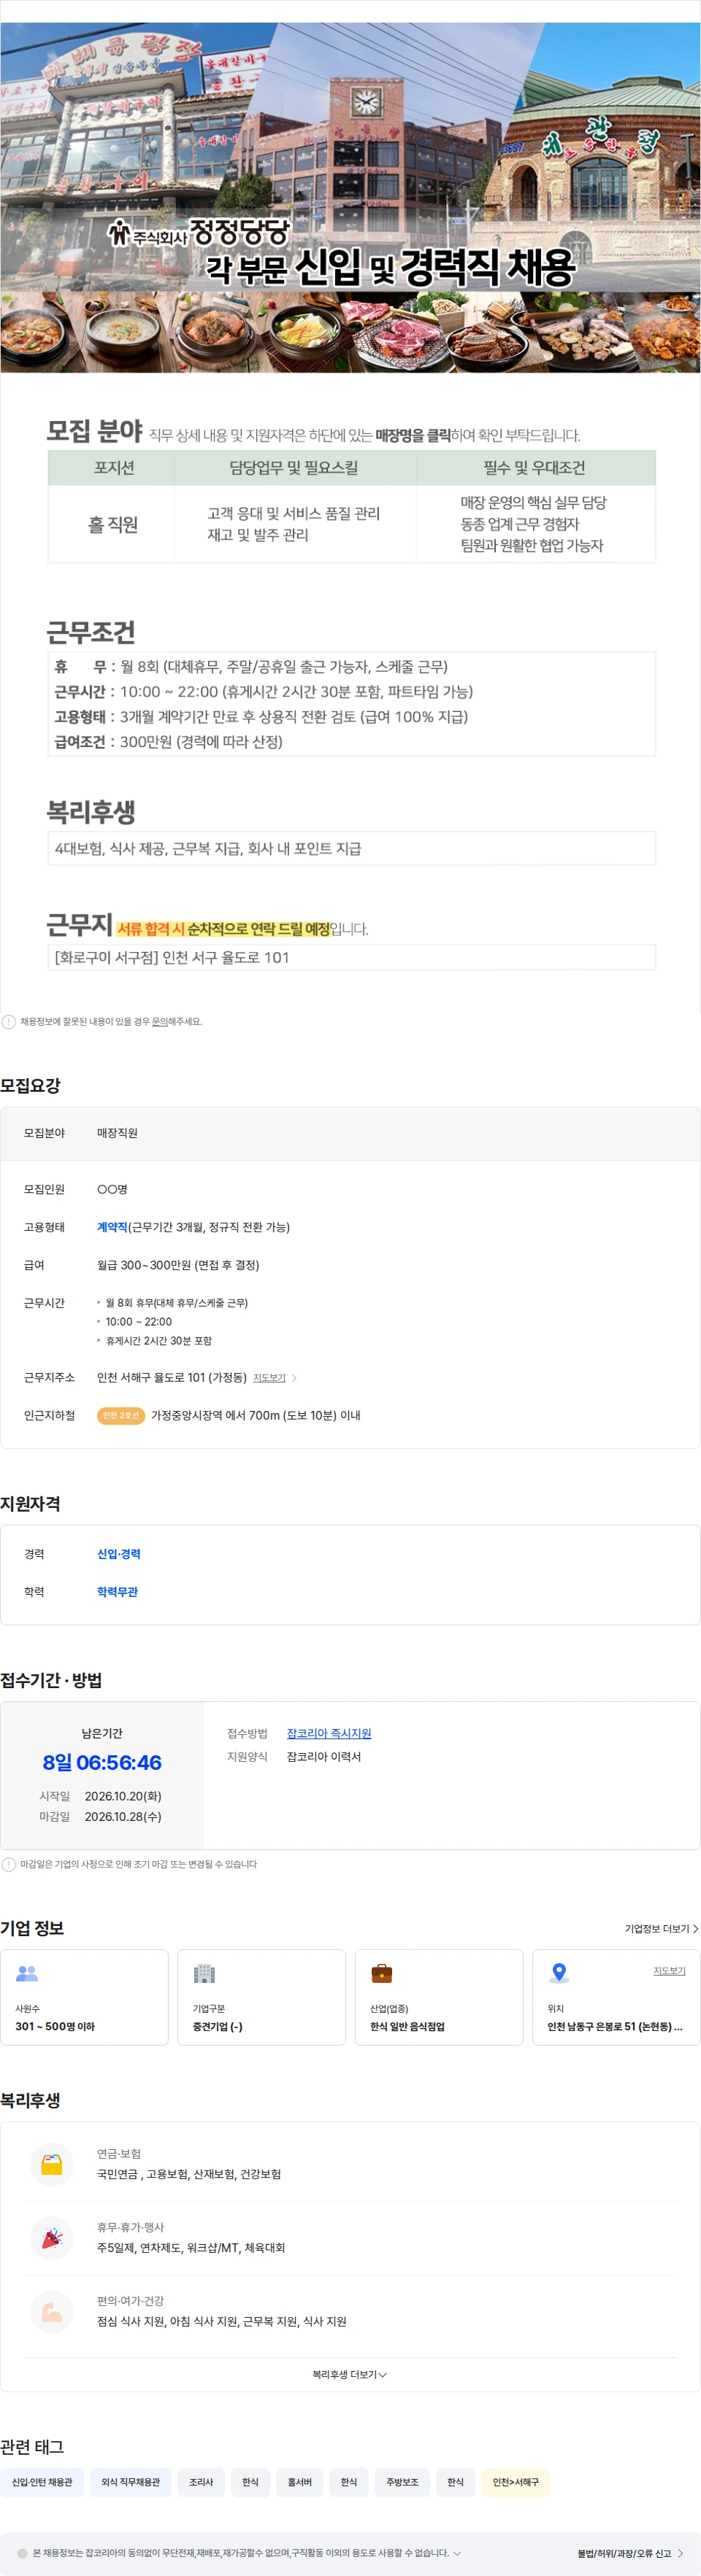Click the 산업(업종) 한식 일반 음식점업 card
Viewport: 701px width, 2576px height.
click(x=439, y=1997)
